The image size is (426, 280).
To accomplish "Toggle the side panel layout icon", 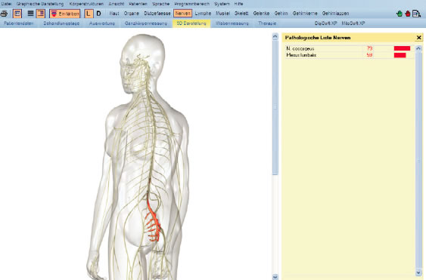I will [41, 14].
